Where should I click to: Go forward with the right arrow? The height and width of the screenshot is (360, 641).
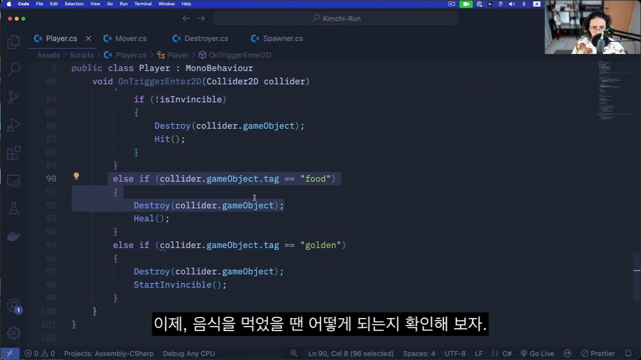(x=201, y=18)
